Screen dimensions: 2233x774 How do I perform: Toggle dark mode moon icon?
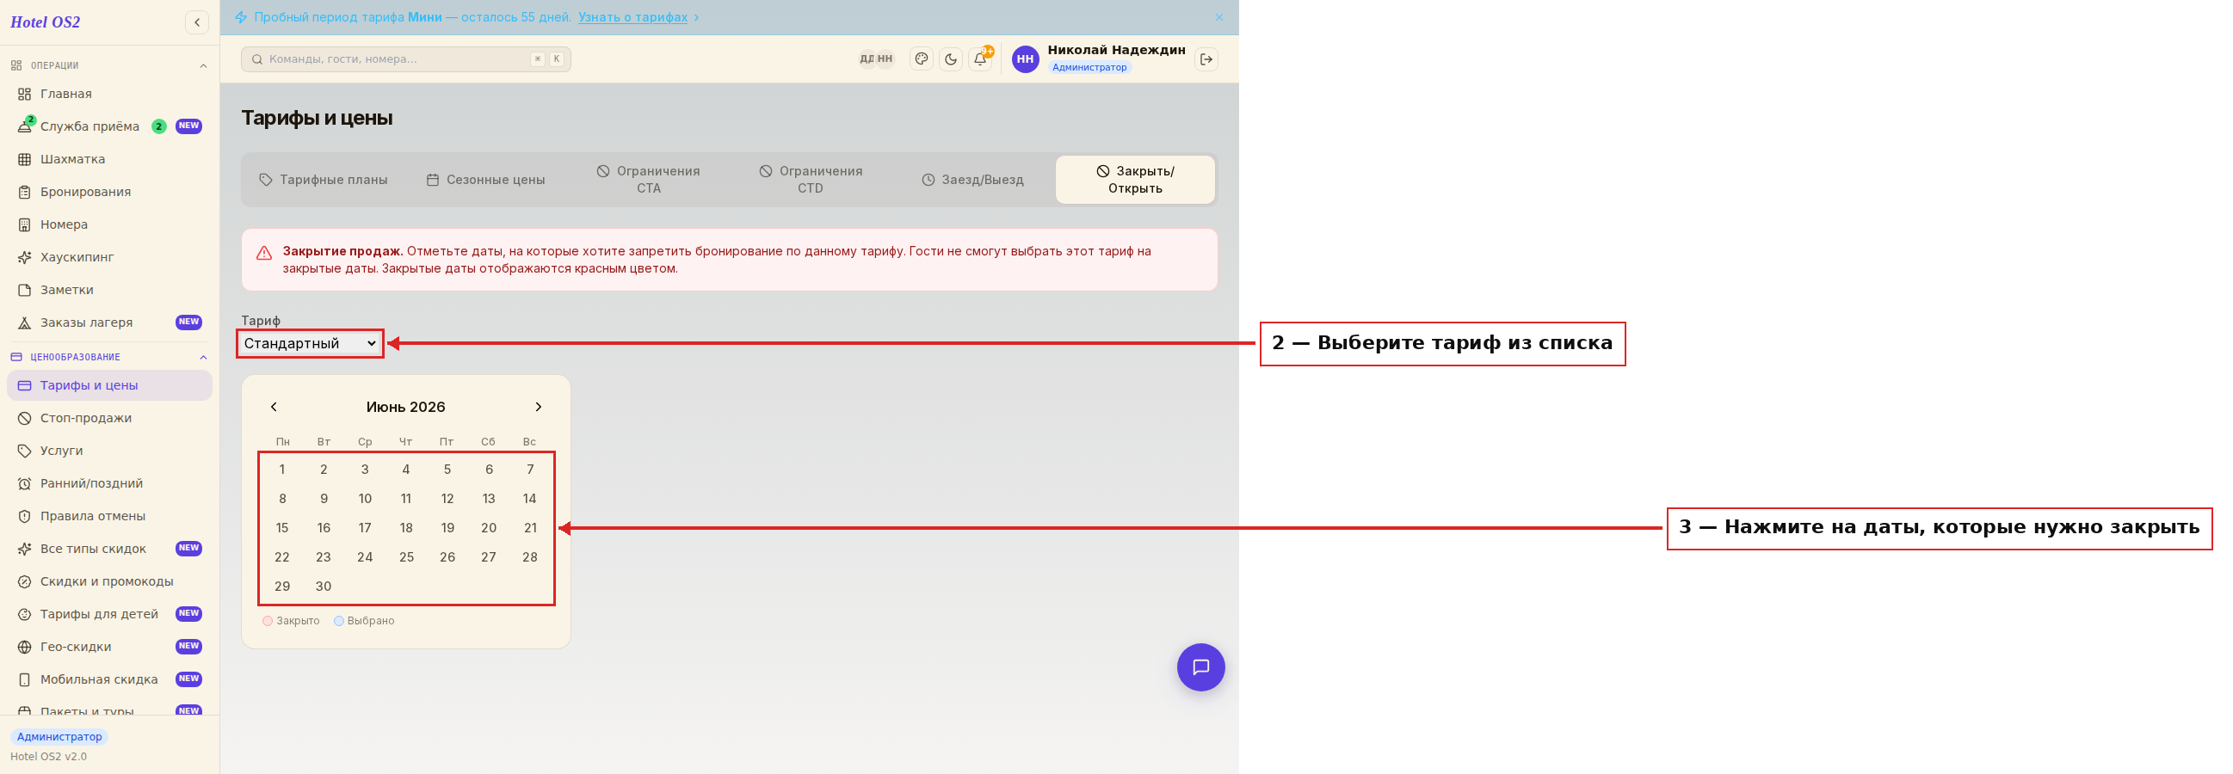click(951, 59)
